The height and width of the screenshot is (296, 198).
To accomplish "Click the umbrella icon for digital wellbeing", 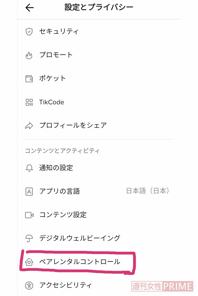I will coord(29,238).
